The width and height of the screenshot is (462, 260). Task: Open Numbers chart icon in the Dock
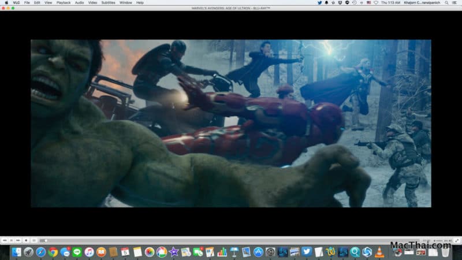[x=222, y=252]
